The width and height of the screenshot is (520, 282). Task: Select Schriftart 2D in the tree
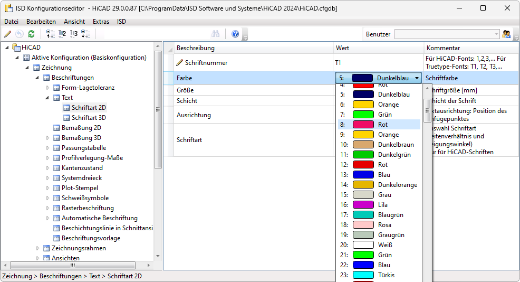[89, 108]
